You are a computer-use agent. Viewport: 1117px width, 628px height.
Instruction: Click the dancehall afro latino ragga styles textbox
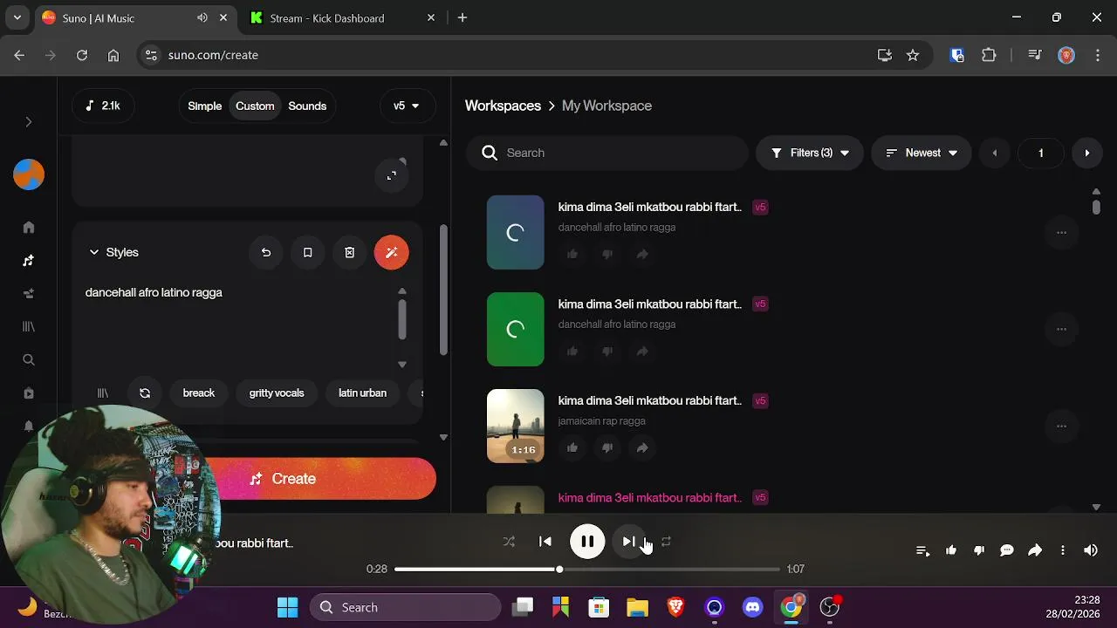237,327
